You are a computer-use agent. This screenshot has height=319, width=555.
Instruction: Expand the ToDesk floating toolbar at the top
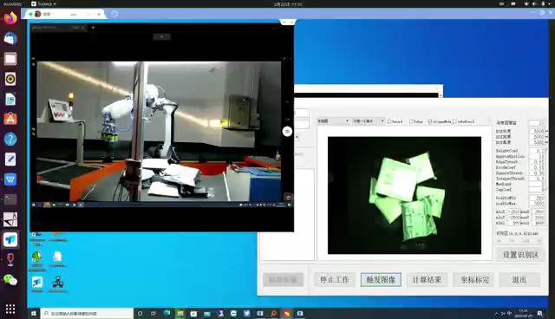coord(288,22)
